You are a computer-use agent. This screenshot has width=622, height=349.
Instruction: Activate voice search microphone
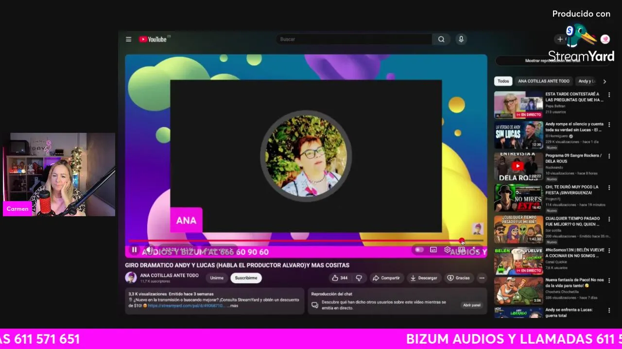point(461,39)
